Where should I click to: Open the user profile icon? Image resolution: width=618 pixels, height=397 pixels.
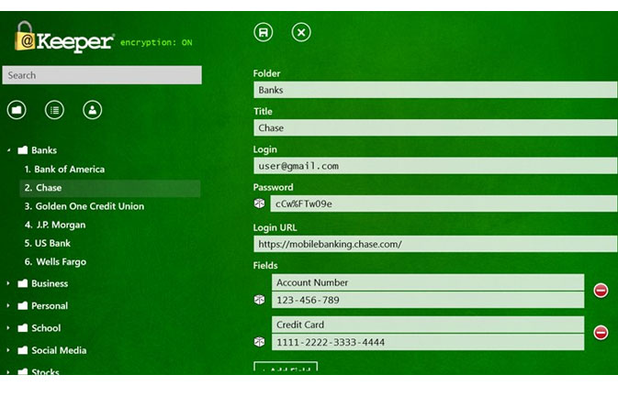point(92,110)
